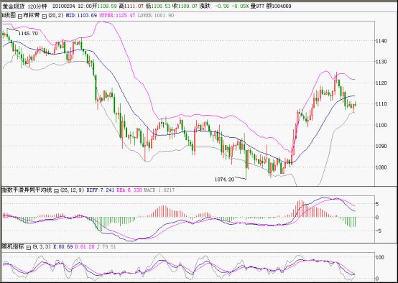Image resolution: width=398 pixels, height=283 pixels.
Task: Click the K线图 chart type label
Action: (9, 16)
